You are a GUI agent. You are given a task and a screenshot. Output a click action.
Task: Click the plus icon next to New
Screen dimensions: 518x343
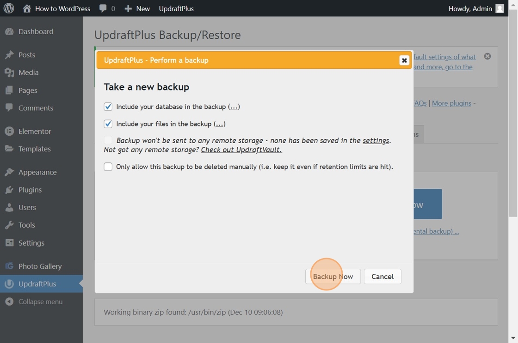(x=128, y=9)
